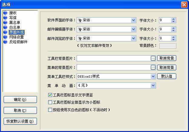Click the blue ball icon beside 接收
189x132 pixels.
click(x=5, y=13)
